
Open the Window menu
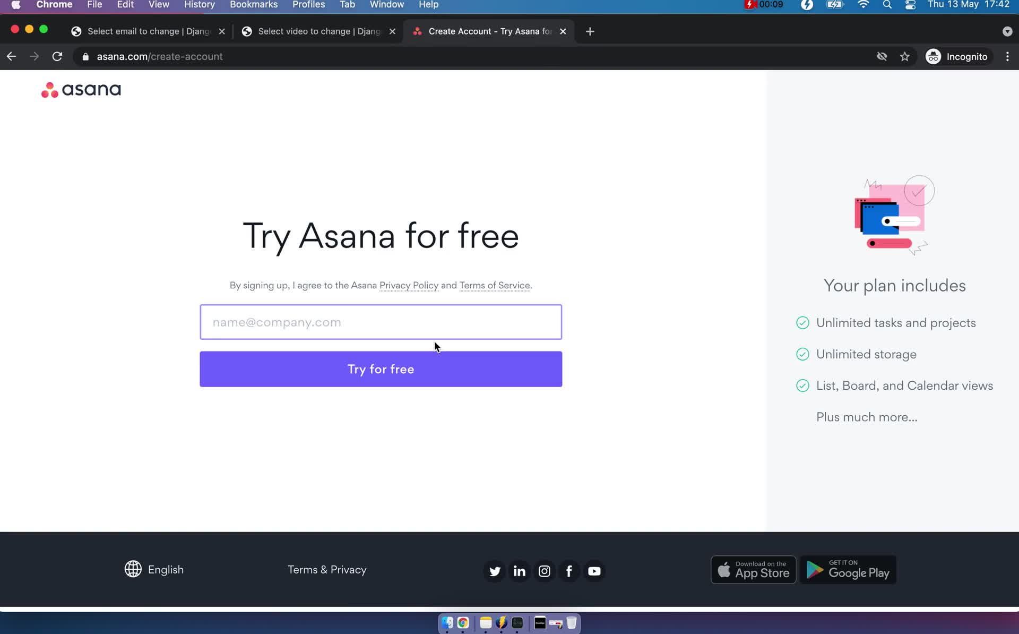point(387,5)
